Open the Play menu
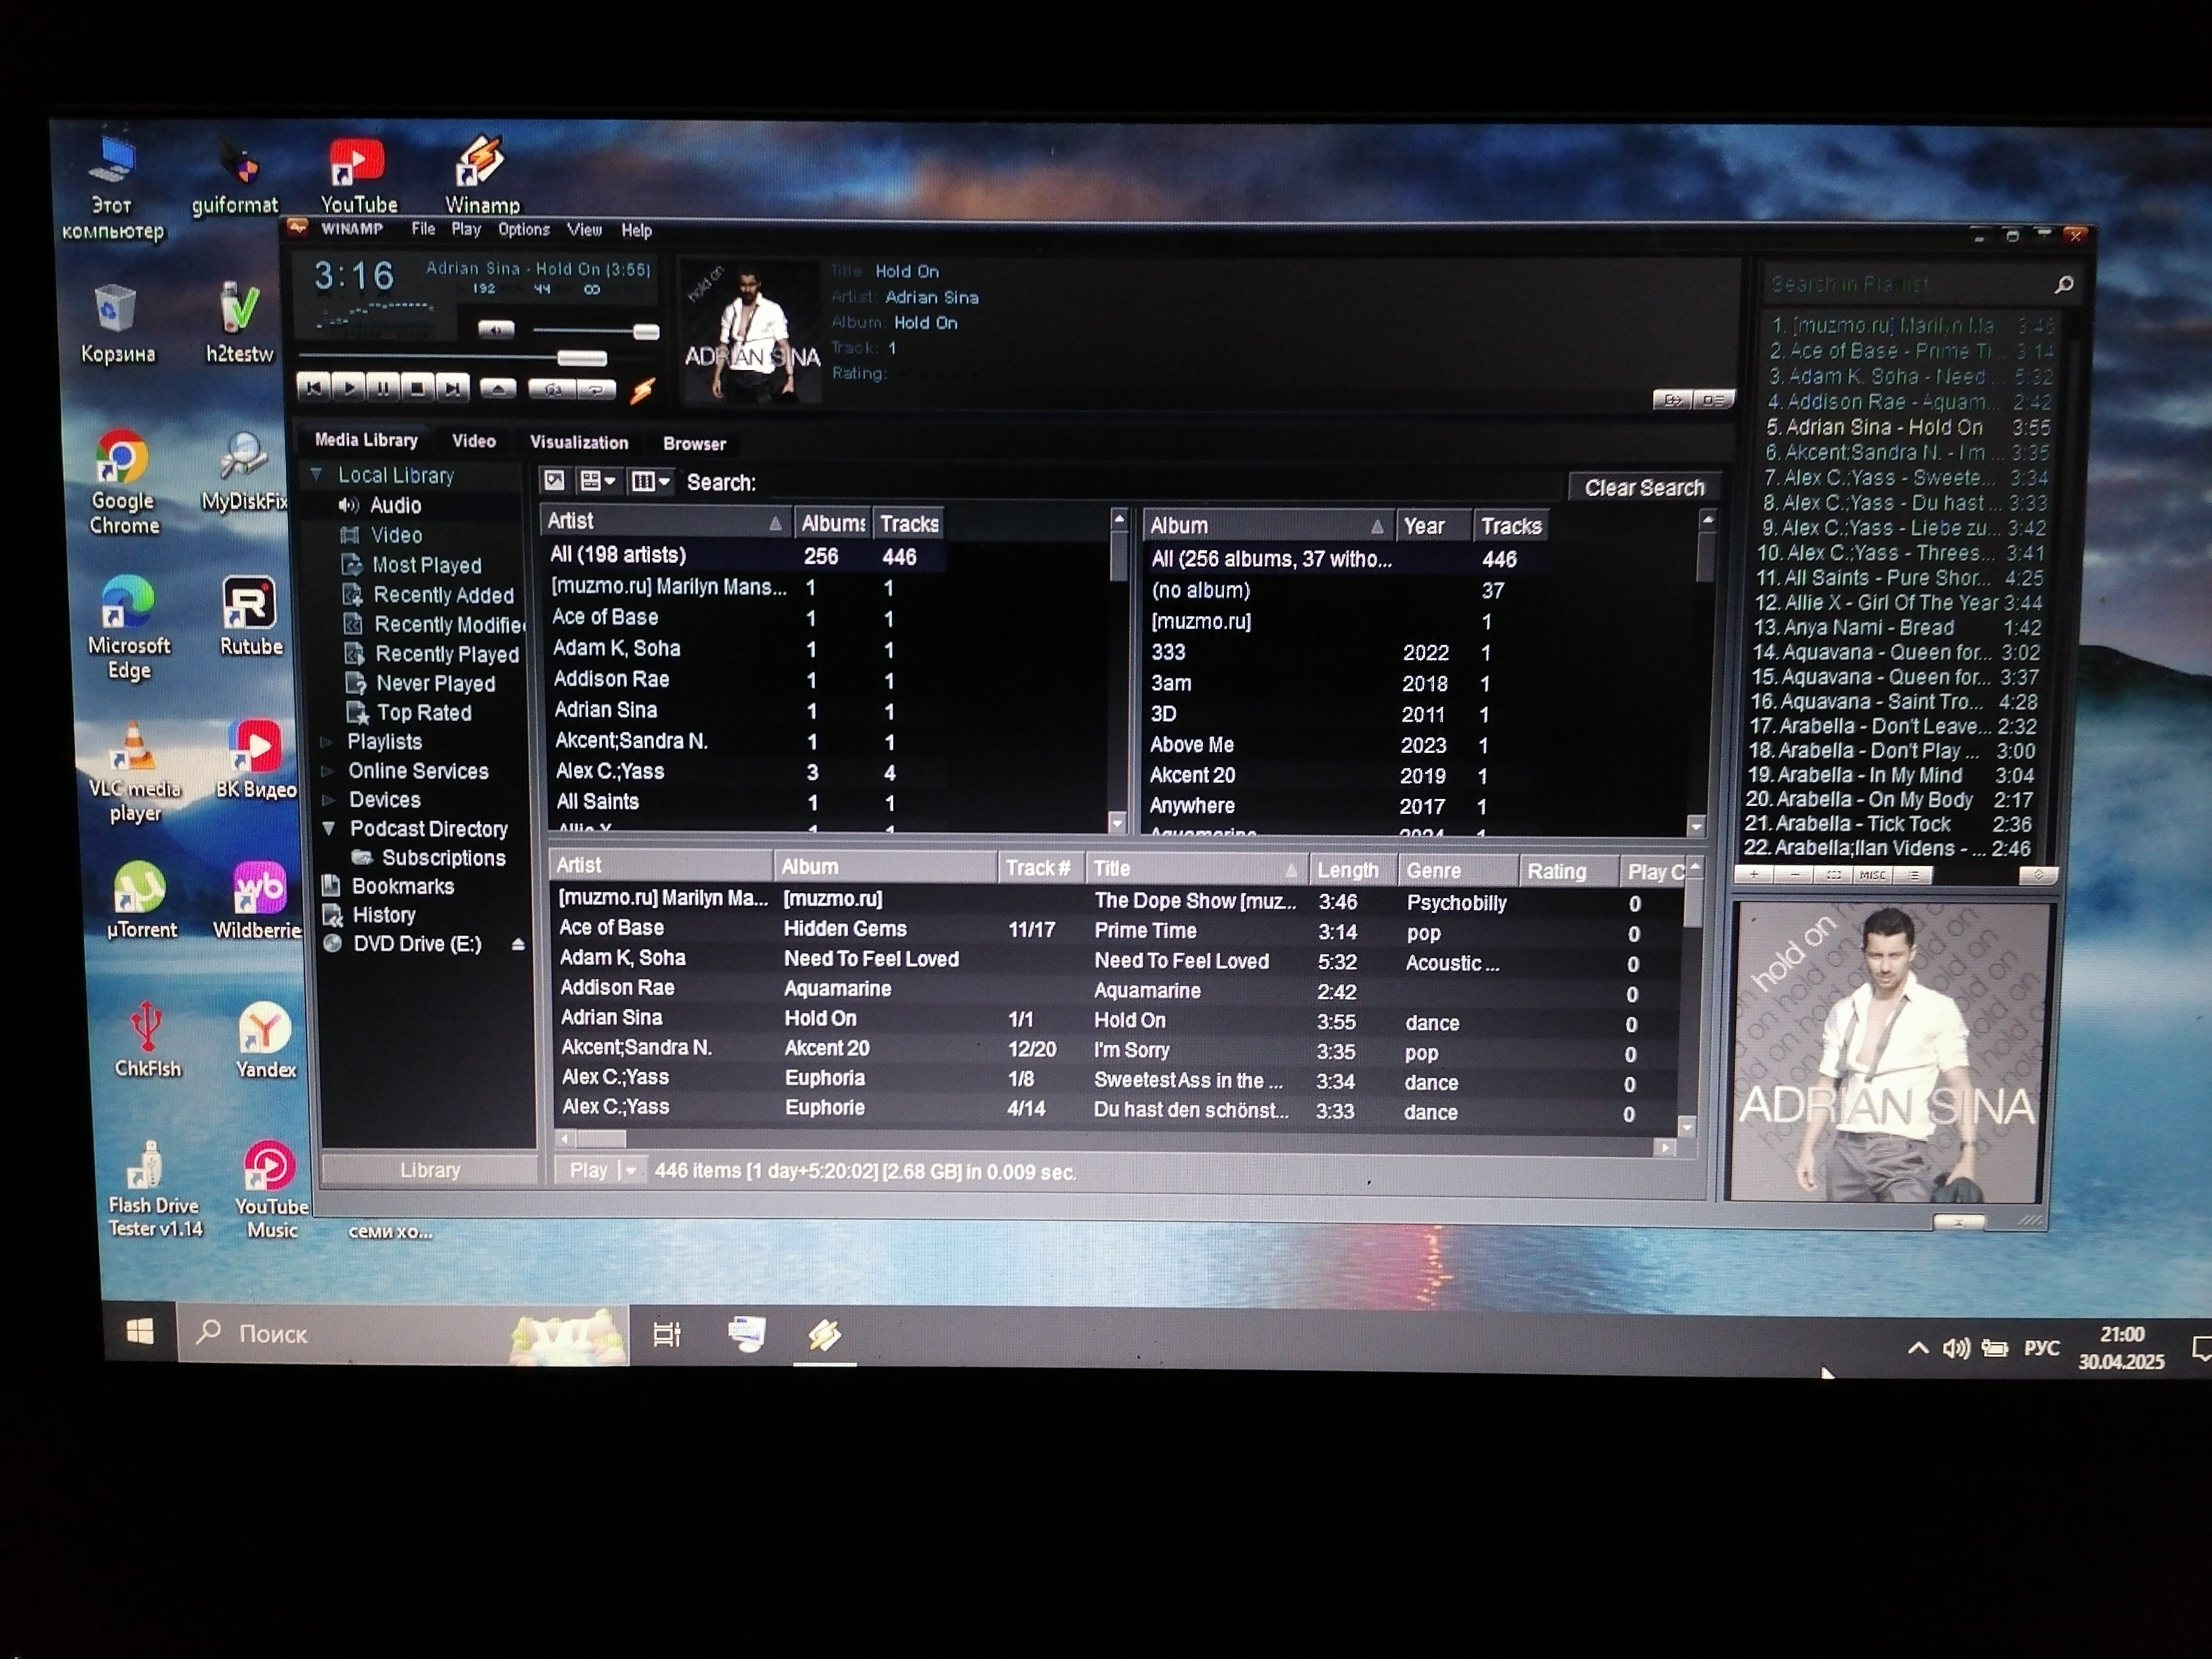This screenshot has height=1659, width=2212. point(466,229)
